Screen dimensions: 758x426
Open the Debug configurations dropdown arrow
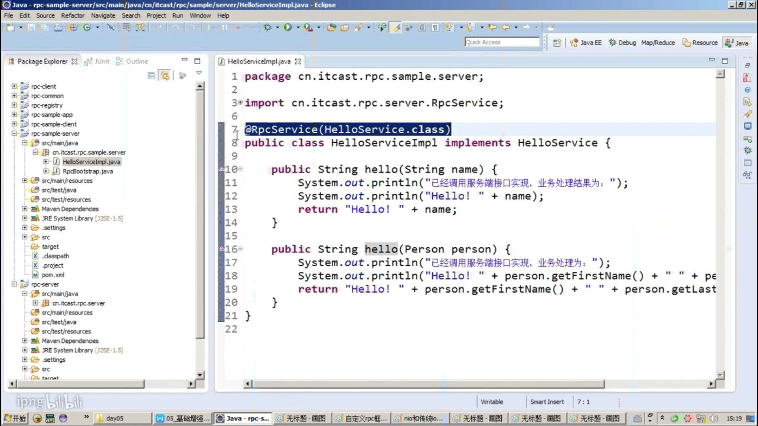278,27
